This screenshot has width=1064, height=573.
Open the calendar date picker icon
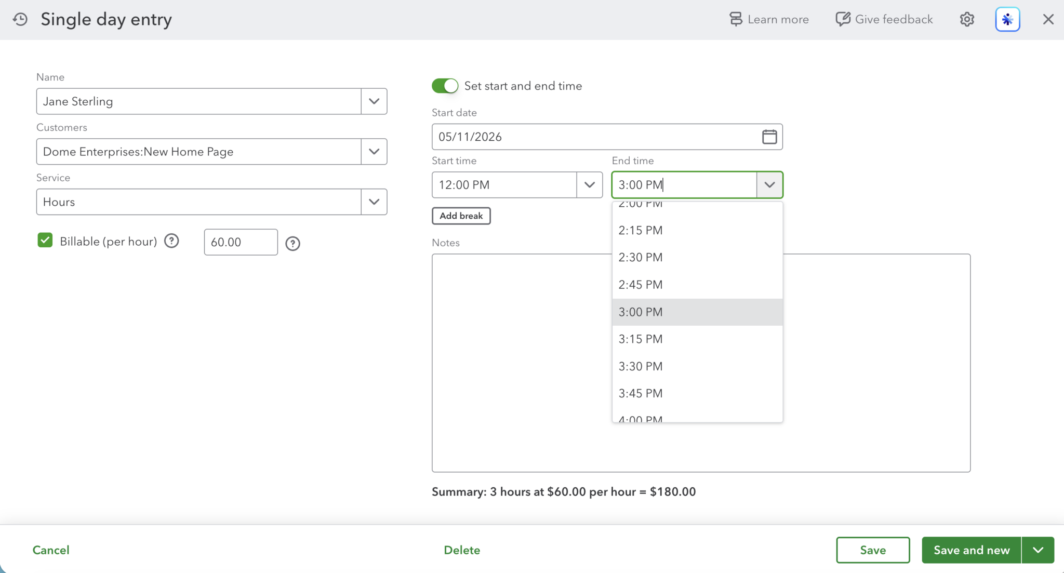tap(769, 137)
